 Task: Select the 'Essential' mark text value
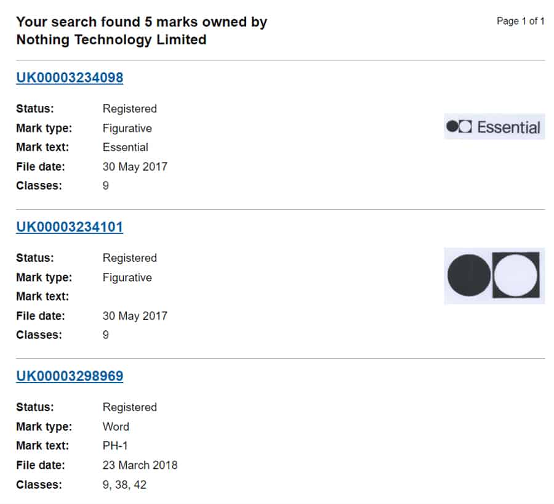pos(125,147)
